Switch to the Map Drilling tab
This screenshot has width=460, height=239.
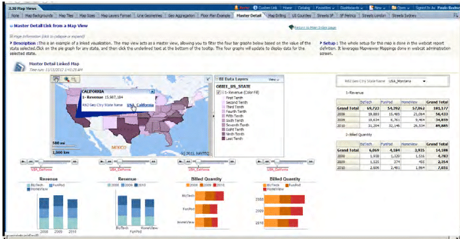(277, 15)
